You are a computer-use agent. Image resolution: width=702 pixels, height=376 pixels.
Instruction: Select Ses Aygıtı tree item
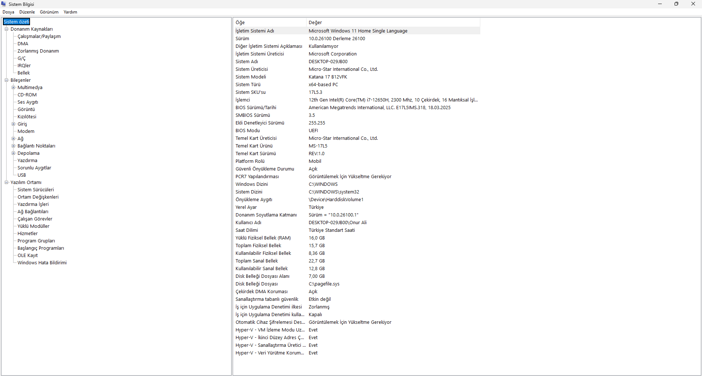click(x=28, y=102)
